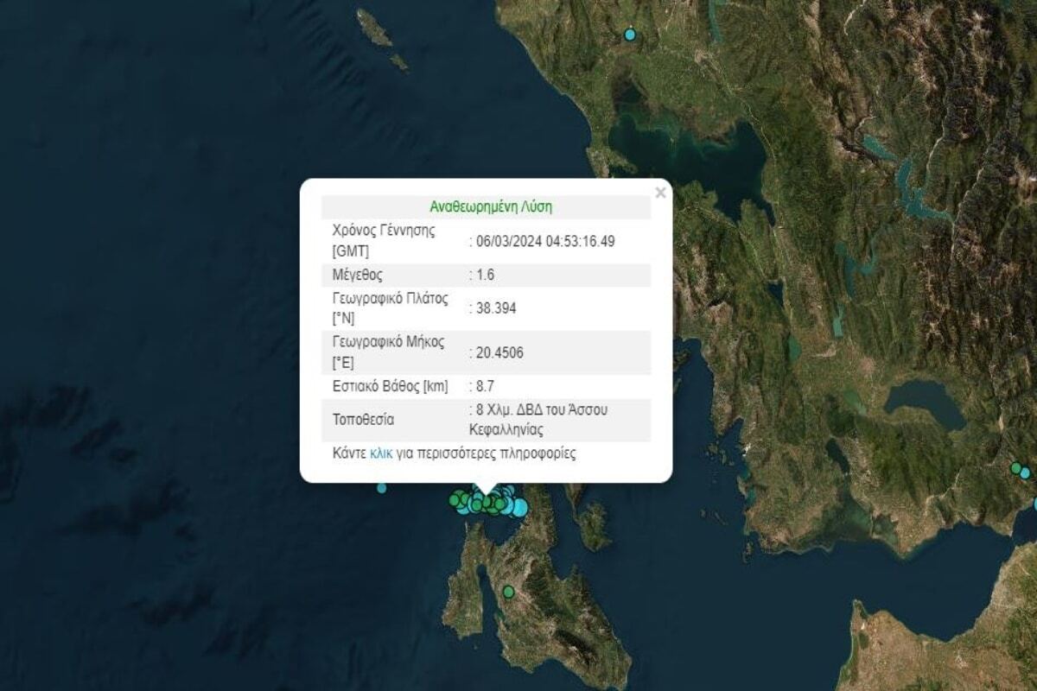1037x691 pixels.
Task: Click the Τοποθεσία row label
Action: (x=363, y=420)
